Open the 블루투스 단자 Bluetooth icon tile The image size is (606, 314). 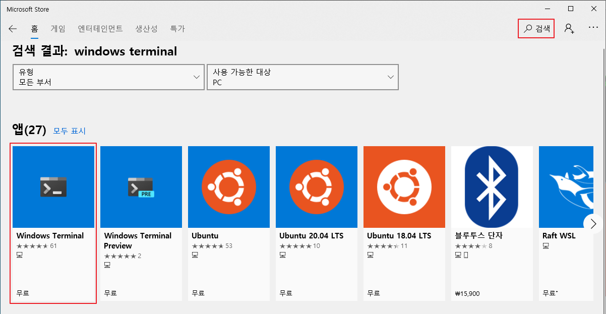492,187
